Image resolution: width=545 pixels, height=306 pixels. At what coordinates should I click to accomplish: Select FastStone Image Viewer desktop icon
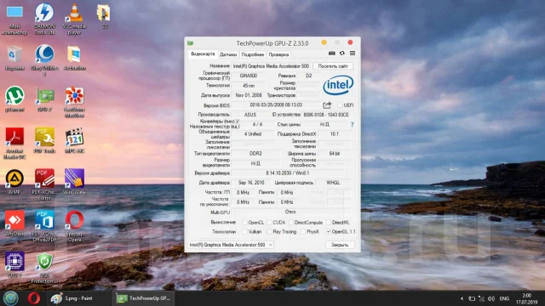click(x=74, y=102)
